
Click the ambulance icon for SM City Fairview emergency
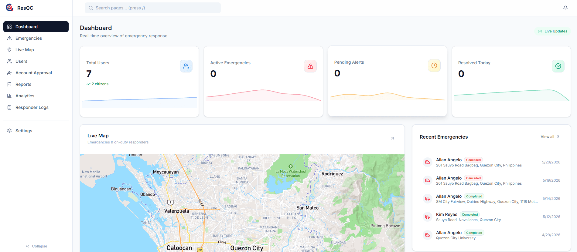tap(428, 199)
